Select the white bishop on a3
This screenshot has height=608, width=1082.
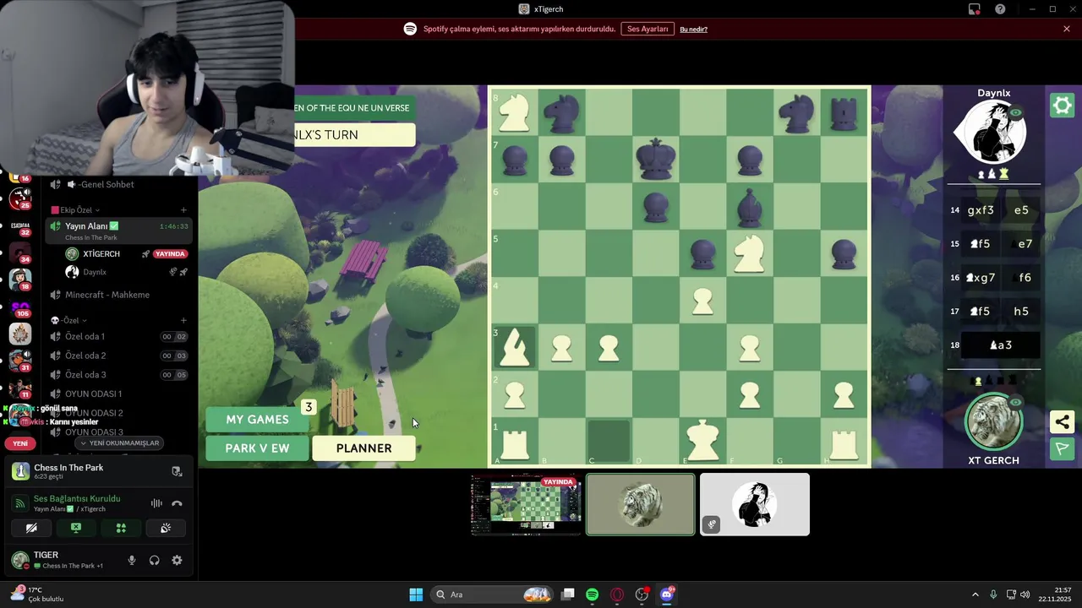(x=514, y=347)
